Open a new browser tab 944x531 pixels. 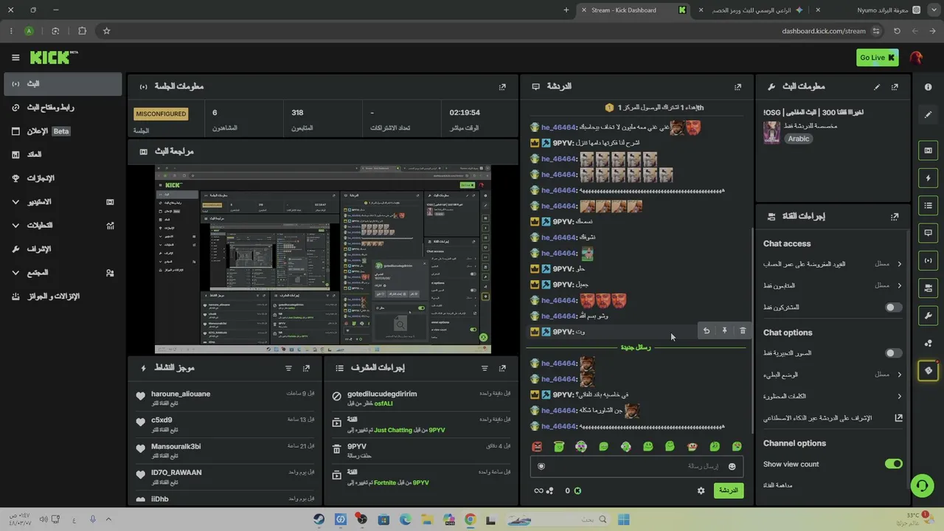tap(566, 10)
